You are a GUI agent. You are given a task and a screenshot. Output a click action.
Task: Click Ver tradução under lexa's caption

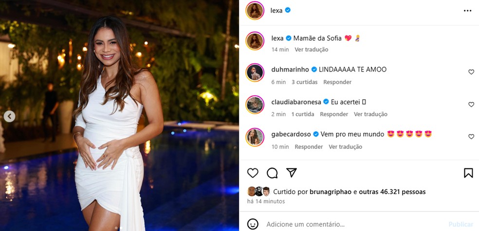click(x=311, y=50)
